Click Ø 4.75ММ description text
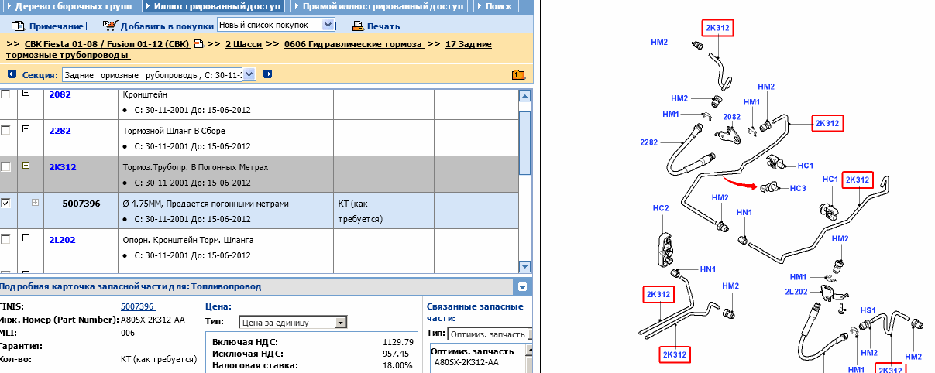935x373 pixels. 205,204
